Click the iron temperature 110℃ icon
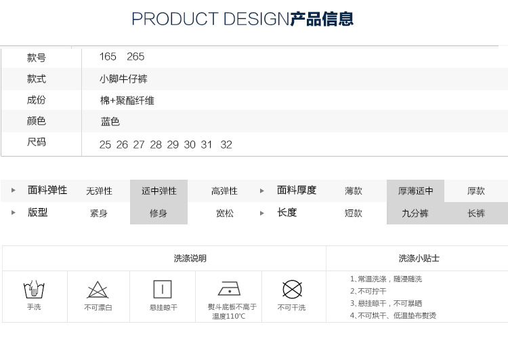508x339 pixels. click(x=229, y=288)
